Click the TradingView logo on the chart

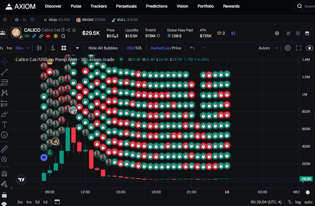click(x=21, y=180)
